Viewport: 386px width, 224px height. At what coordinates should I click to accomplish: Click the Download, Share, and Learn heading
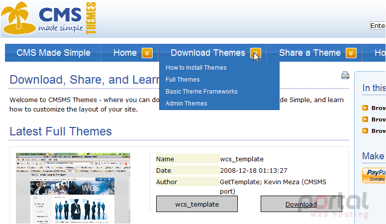[85, 80]
